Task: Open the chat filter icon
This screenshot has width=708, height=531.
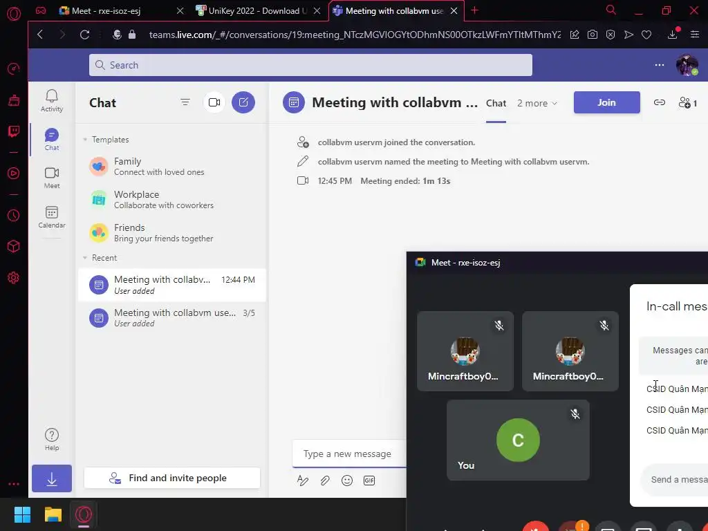Action: [185, 102]
